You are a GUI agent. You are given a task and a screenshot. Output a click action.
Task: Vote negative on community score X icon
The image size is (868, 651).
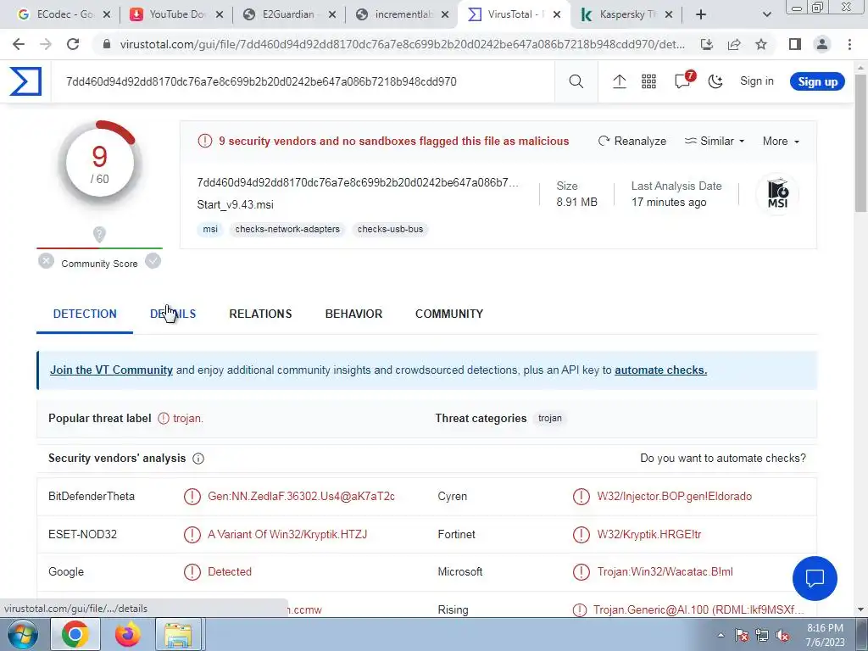[x=46, y=261]
